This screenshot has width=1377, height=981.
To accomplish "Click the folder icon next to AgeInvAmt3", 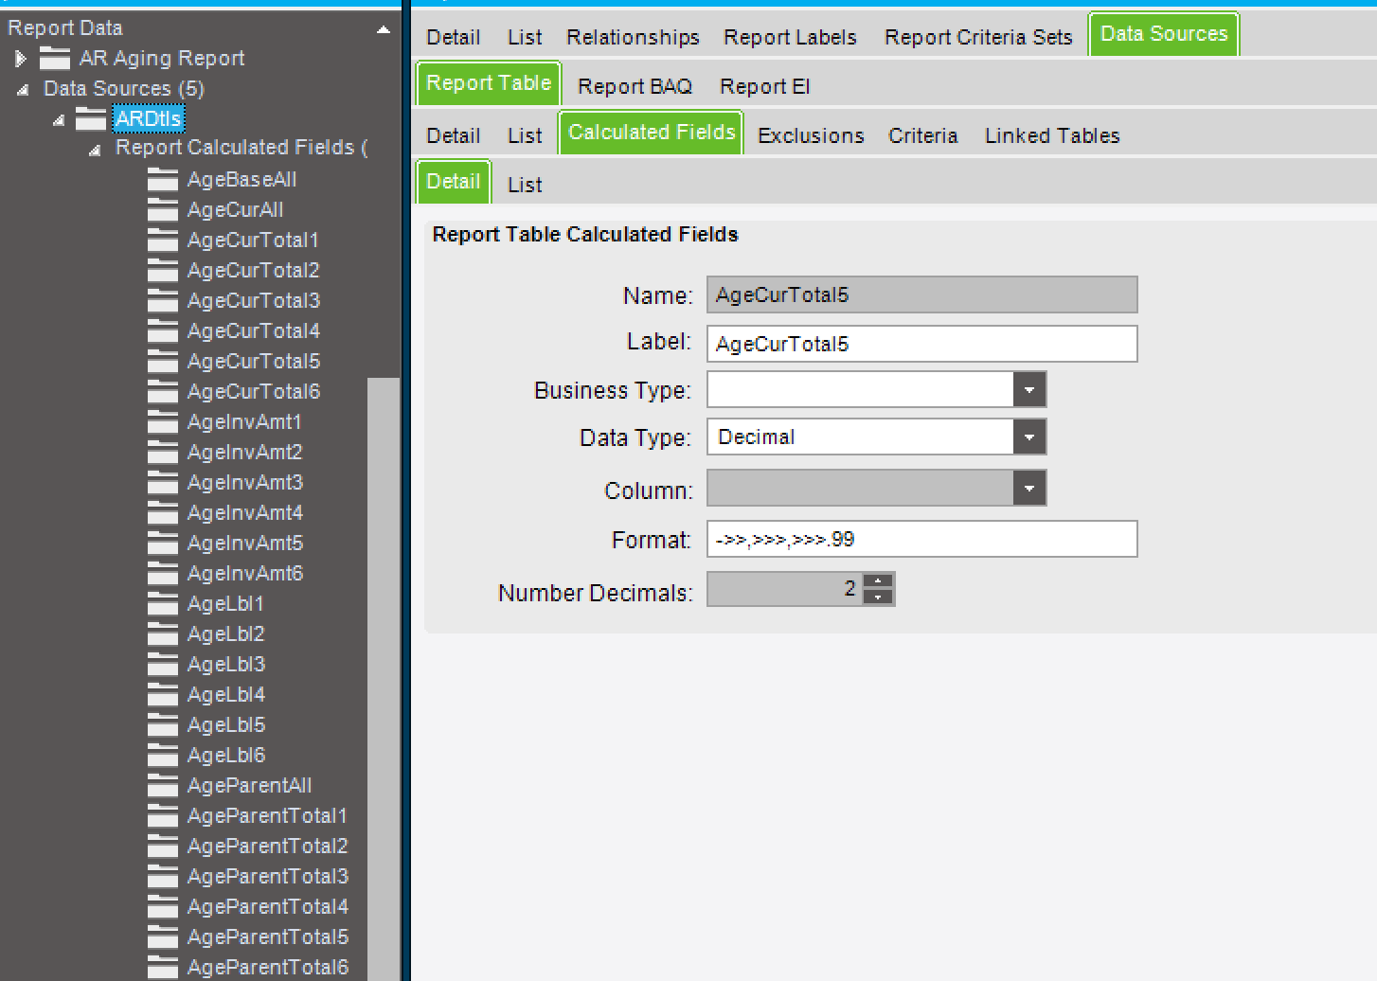I will [163, 483].
